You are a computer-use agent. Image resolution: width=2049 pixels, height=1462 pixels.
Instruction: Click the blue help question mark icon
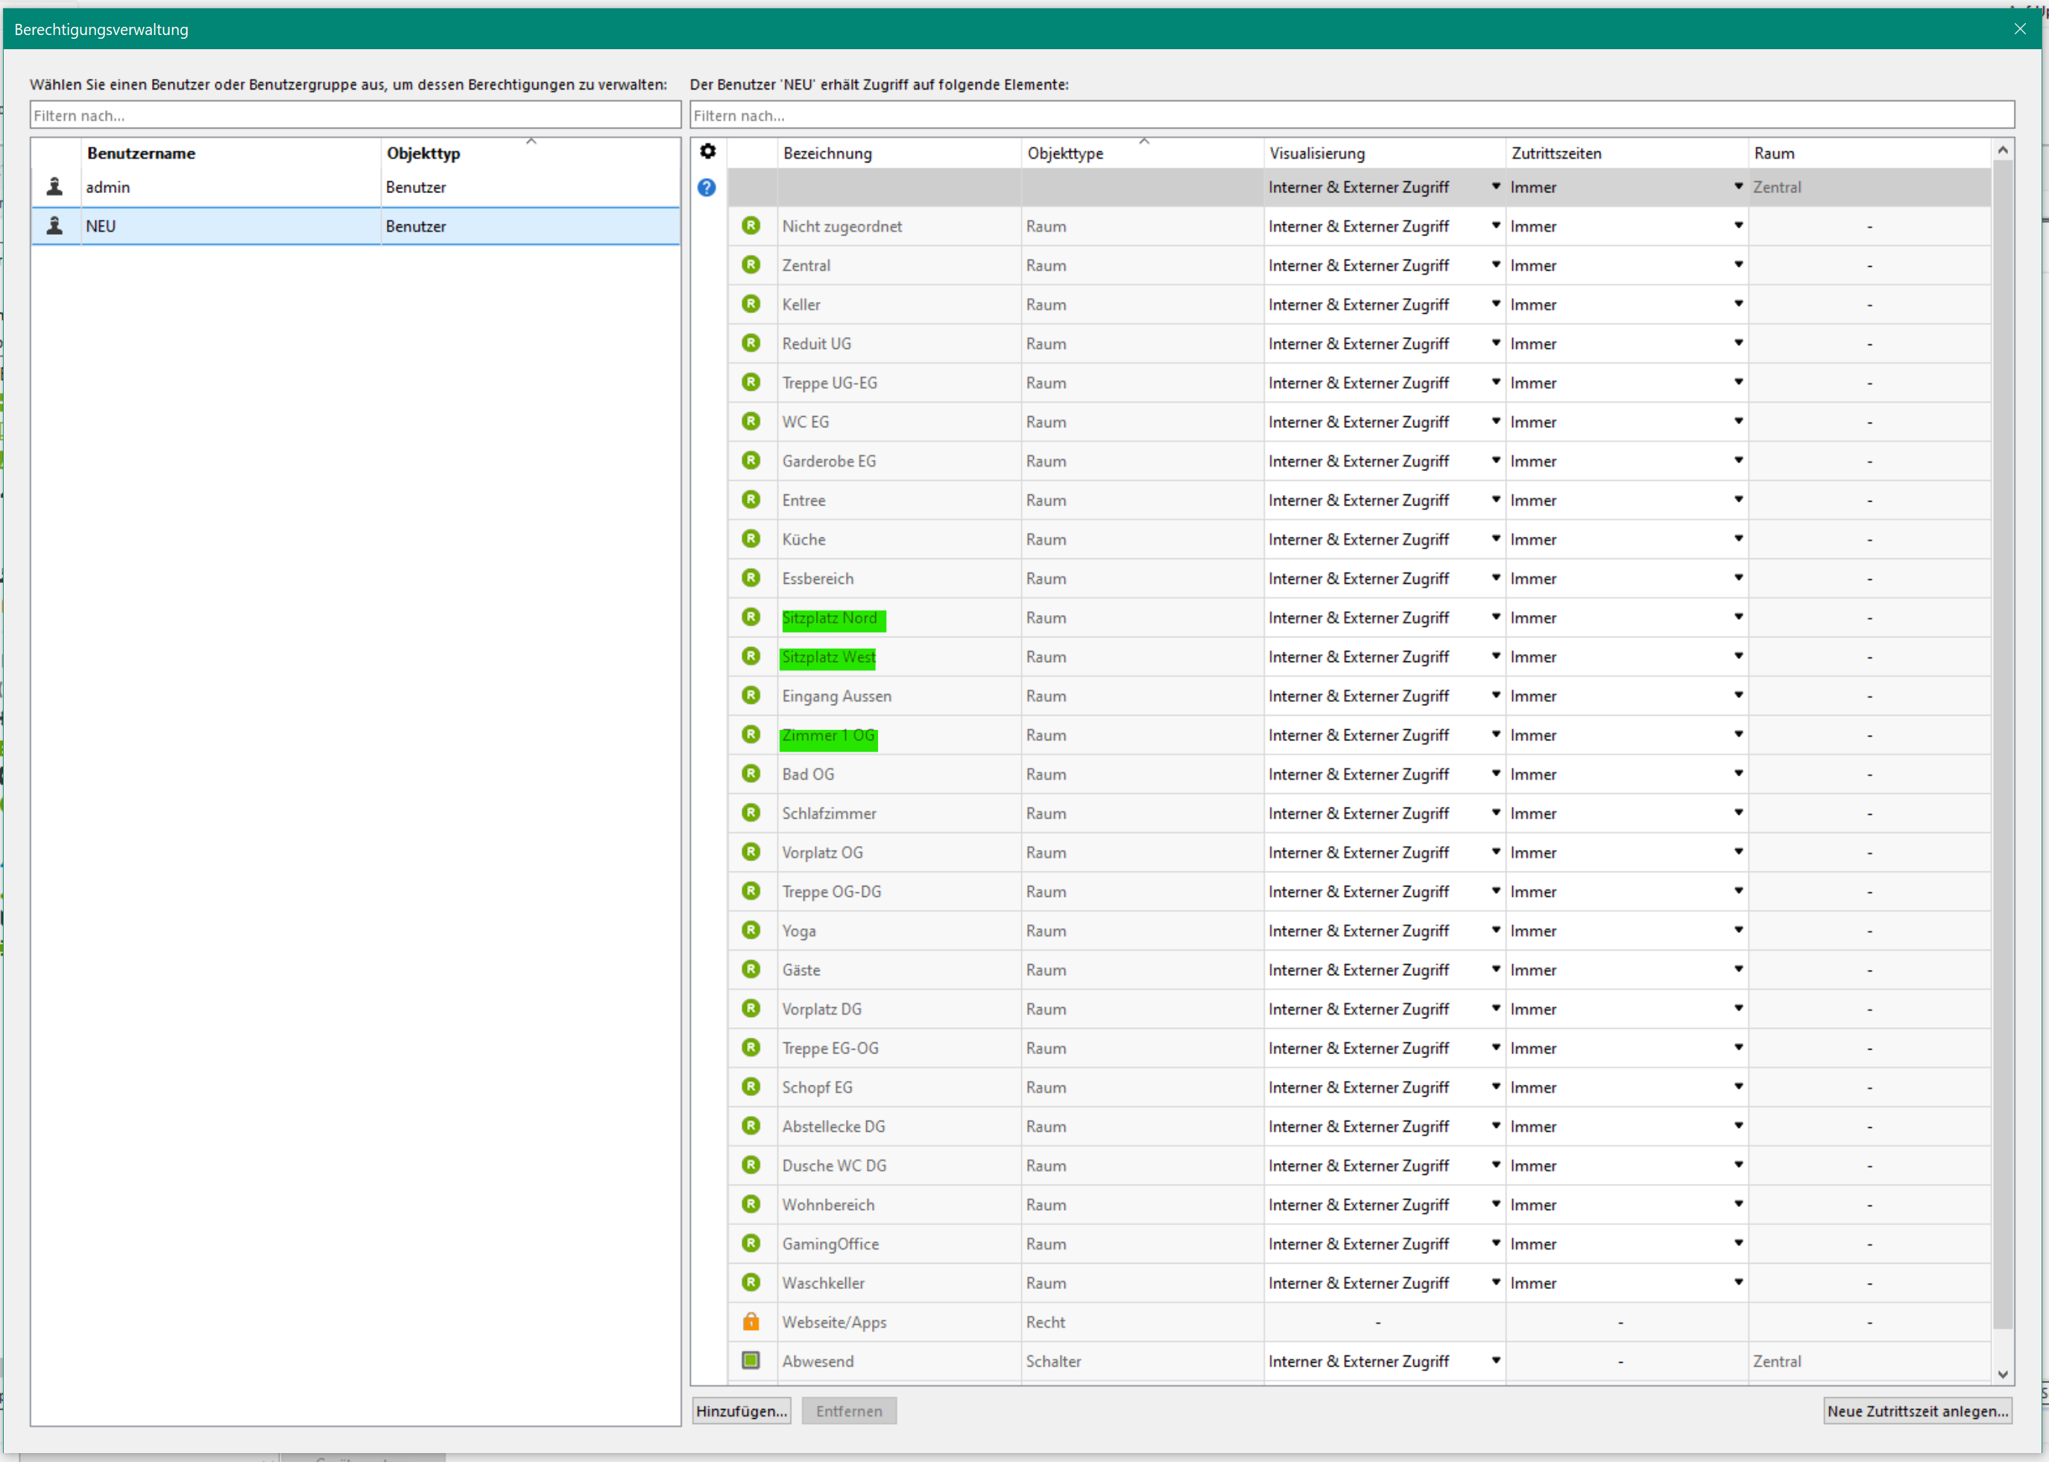click(707, 187)
